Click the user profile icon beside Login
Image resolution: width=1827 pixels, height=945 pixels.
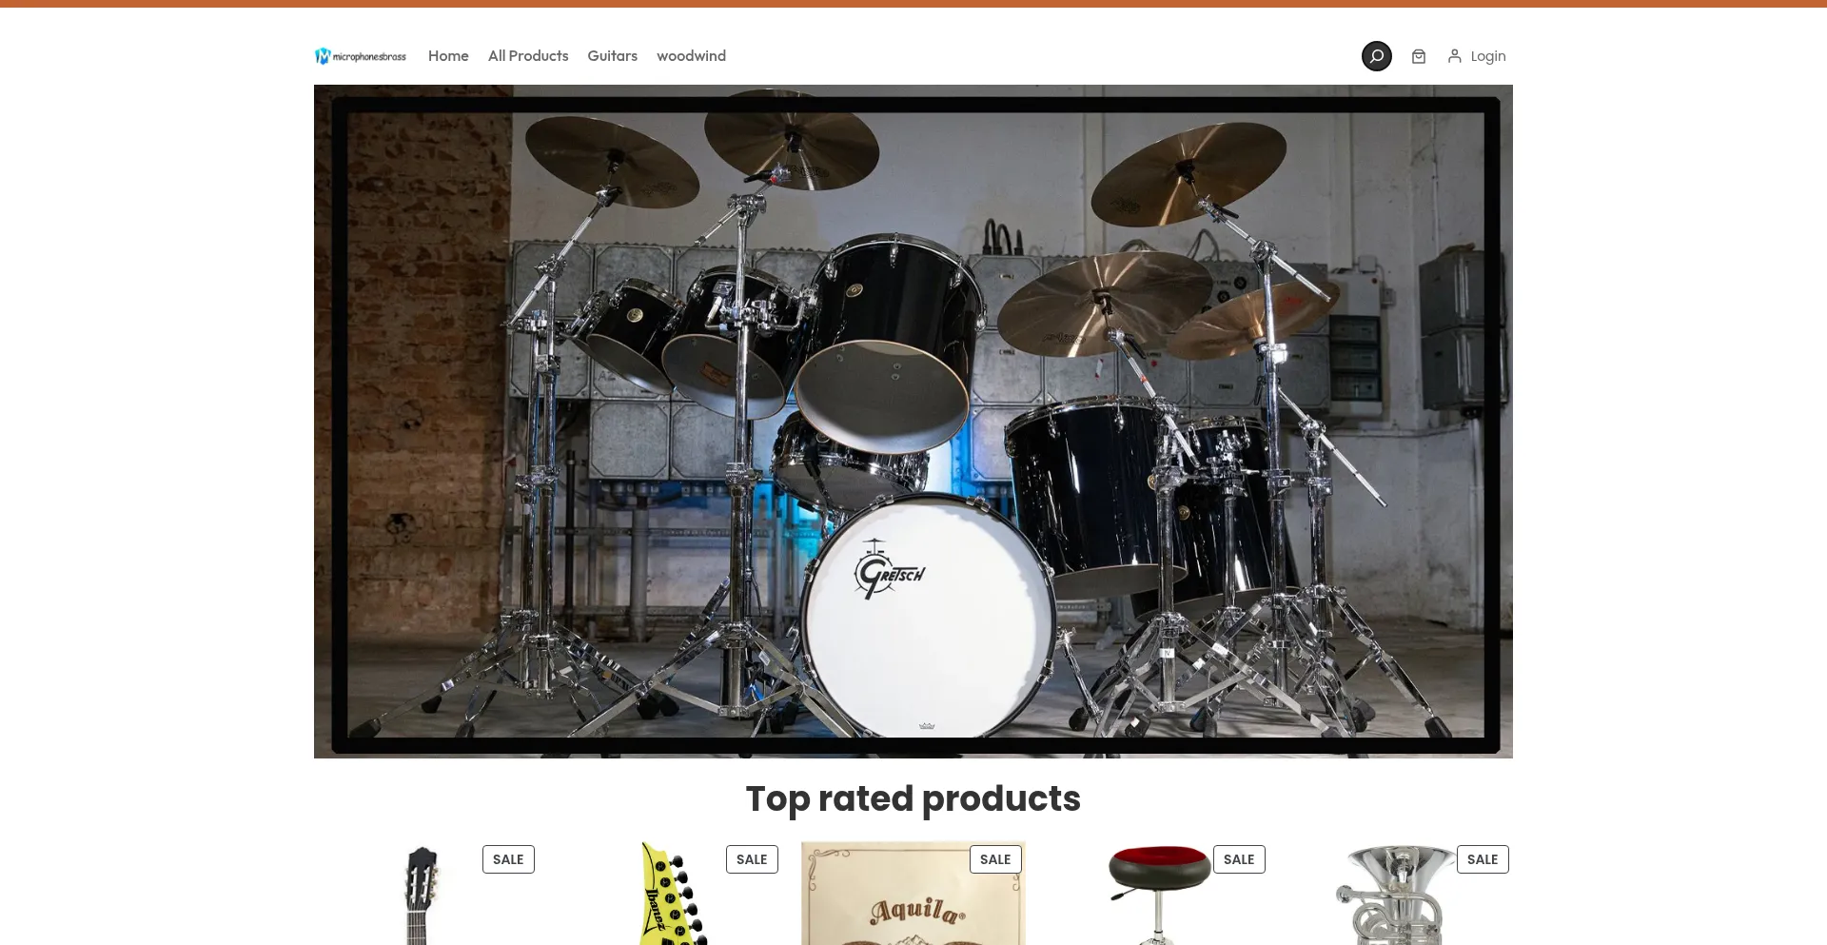click(x=1454, y=56)
